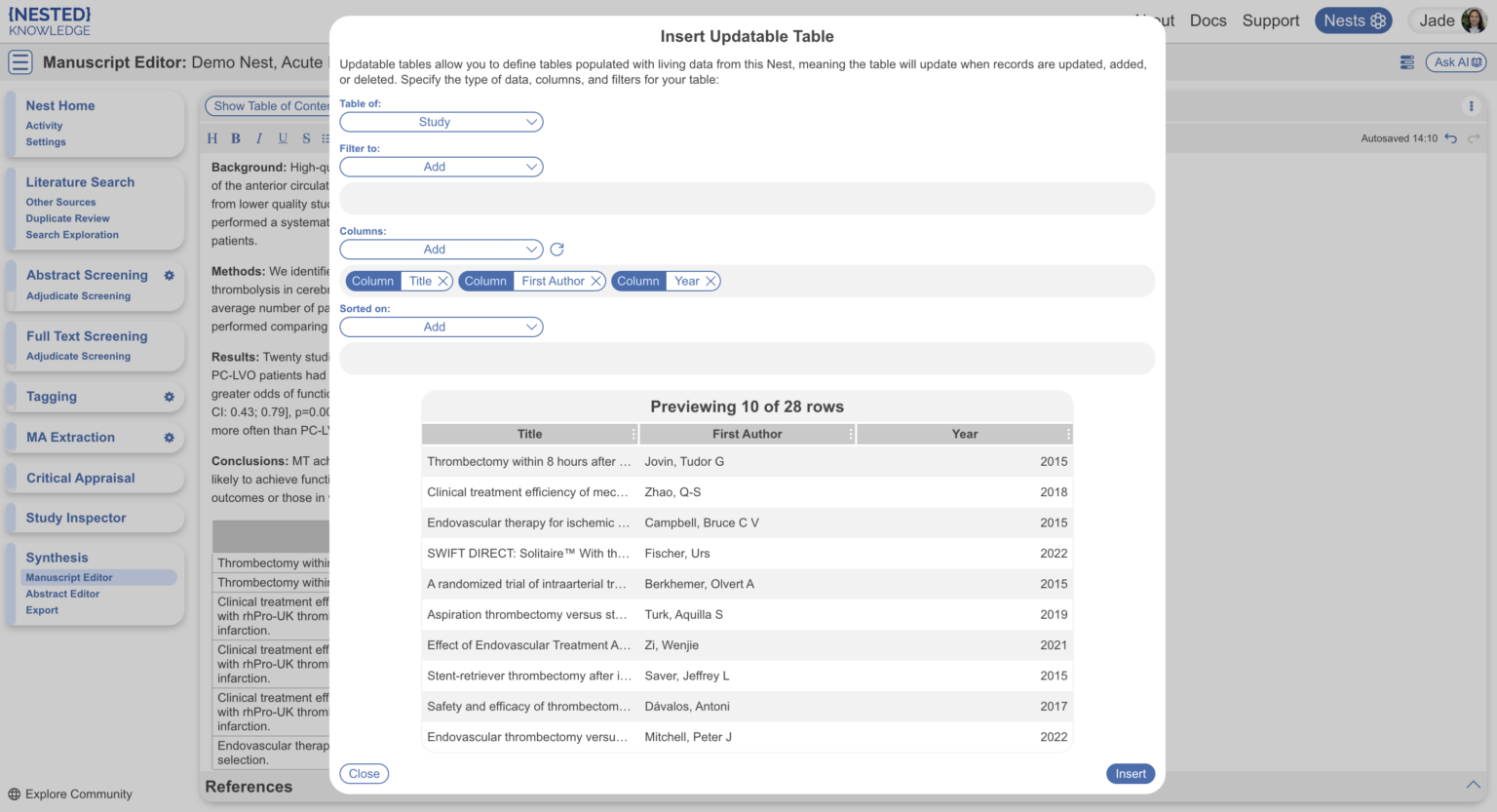Open the Table of dropdown set to Study
The image size is (1497, 812).
[441, 122]
